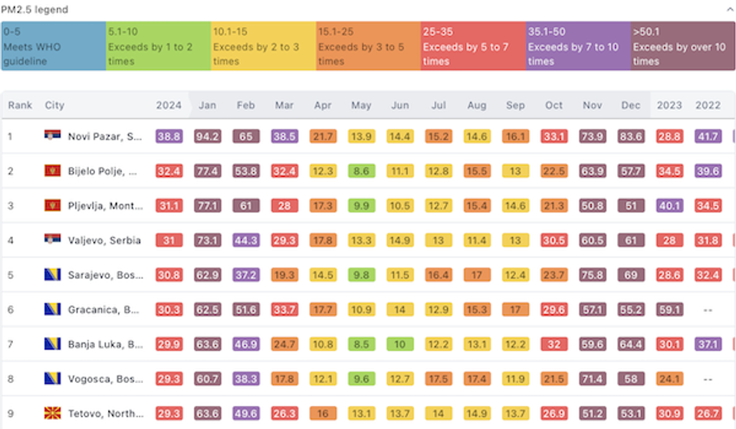This screenshot has width=736, height=429.
Task: Click the Montenegro flag beside Pljevlja
Action: point(52,205)
